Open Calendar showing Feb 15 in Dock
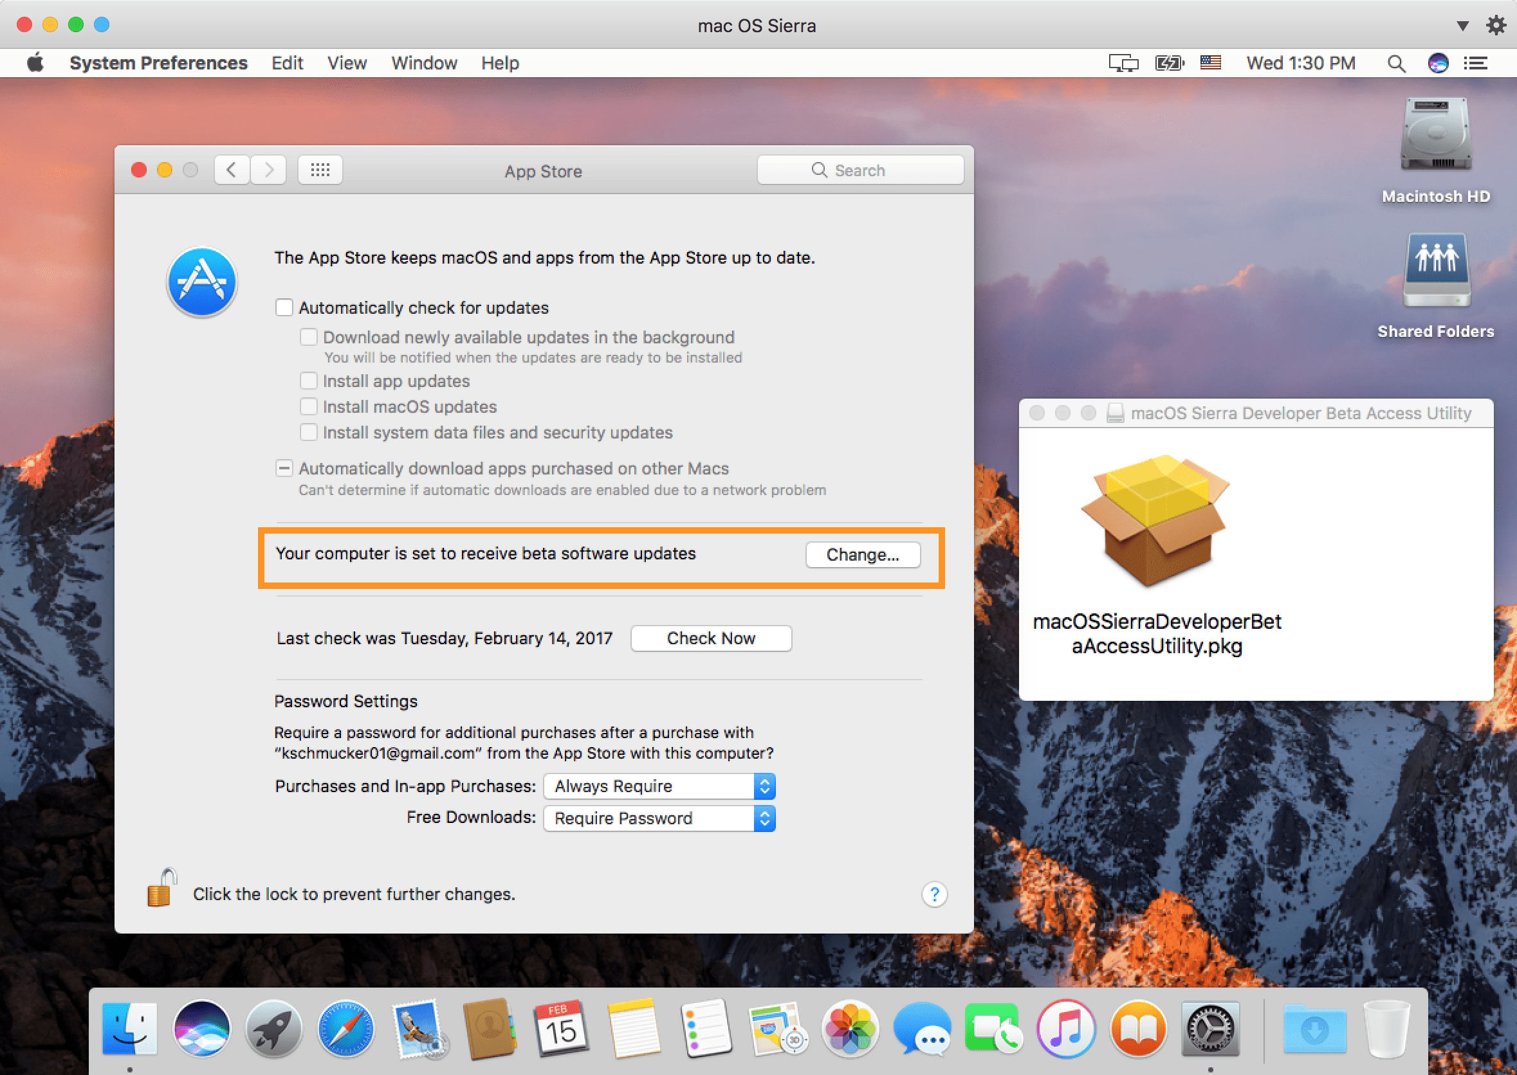This screenshot has height=1075, width=1517. (562, 1029)
